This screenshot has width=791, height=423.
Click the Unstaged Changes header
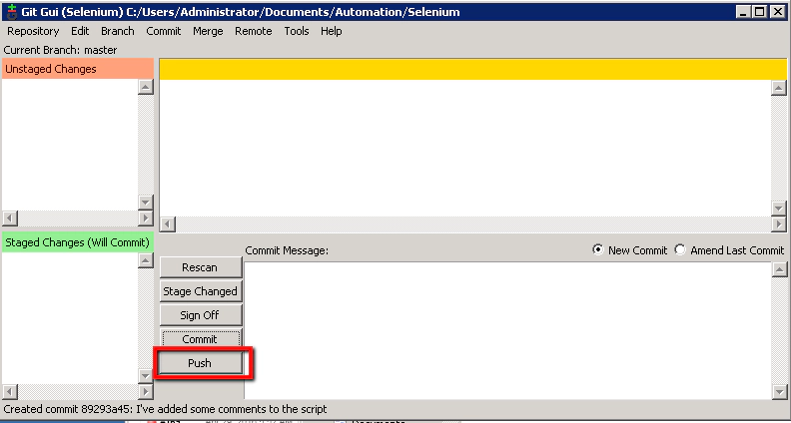pos(78,69)
